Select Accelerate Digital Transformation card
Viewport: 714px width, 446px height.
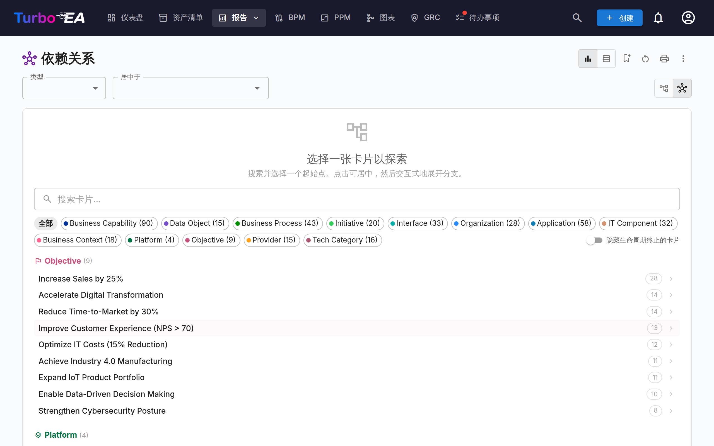pos(357,295)
